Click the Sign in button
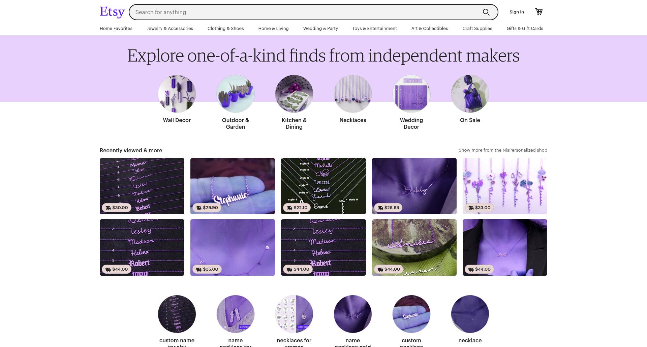 pos(517,12)
